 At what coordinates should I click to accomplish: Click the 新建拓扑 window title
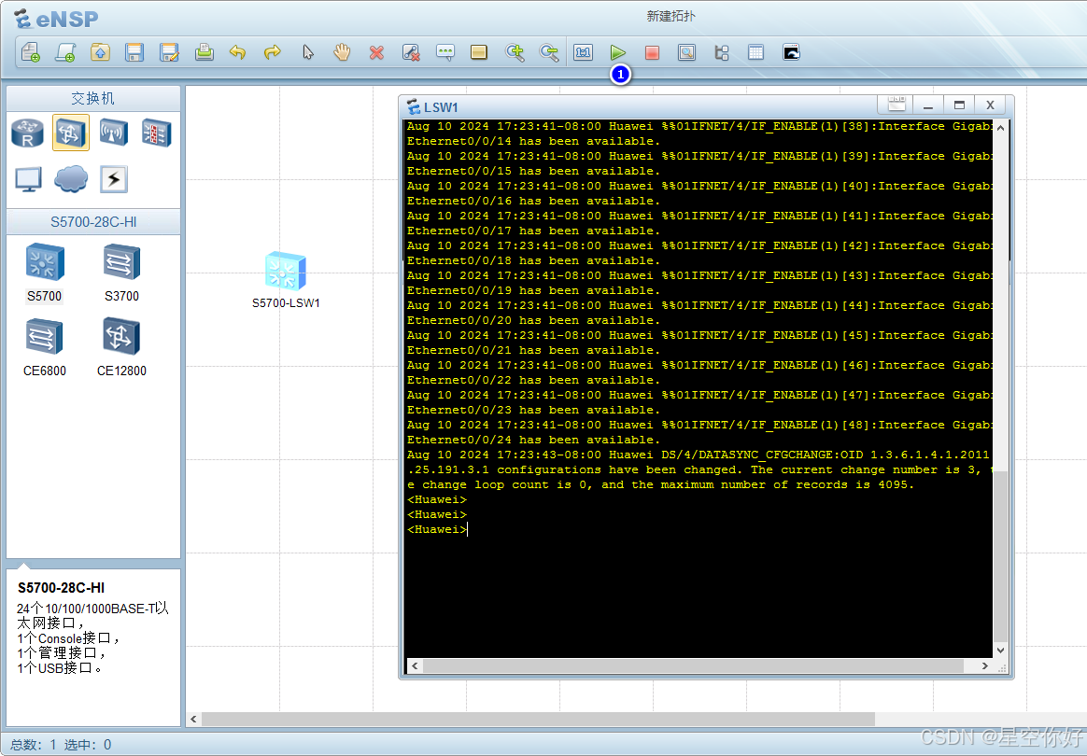click(x=671, y=16)
